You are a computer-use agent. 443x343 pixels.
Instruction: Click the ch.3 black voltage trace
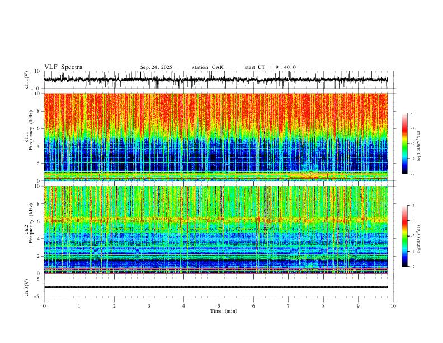click(215, 287)
